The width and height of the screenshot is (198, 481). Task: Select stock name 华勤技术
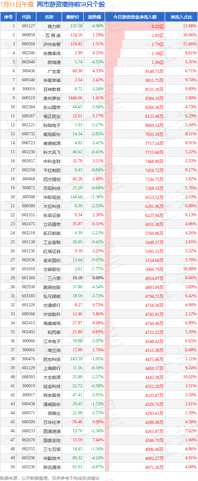52,458
